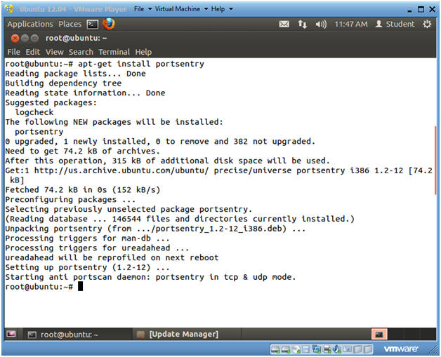Open the session power gear icon
Screen dimensions: 441x357
pos(427,24)
